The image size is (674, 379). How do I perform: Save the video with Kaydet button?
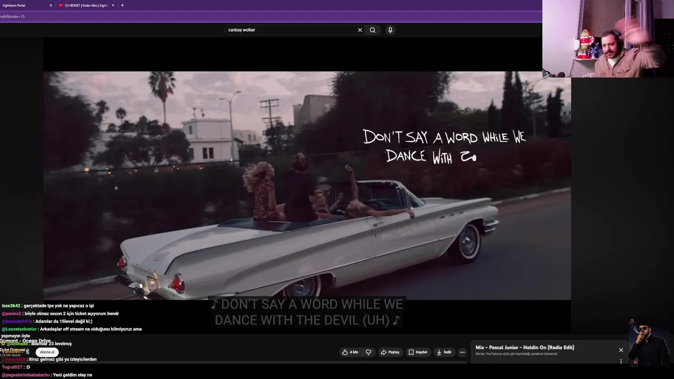[418, 352]
